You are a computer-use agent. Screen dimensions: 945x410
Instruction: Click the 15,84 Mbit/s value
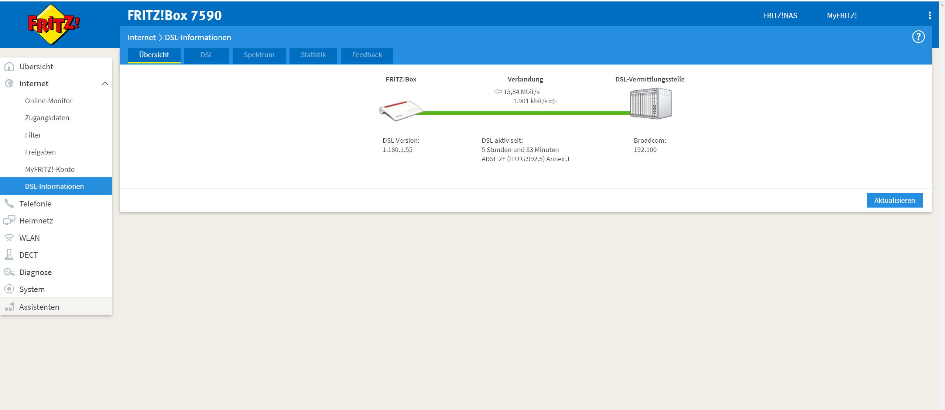click(521, 92)
